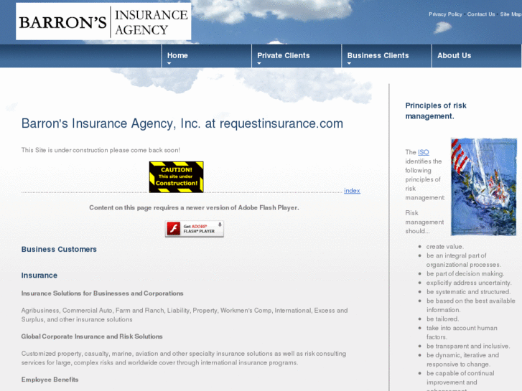
Task: Click 'This Site is under construction' text
Action: 101,150
